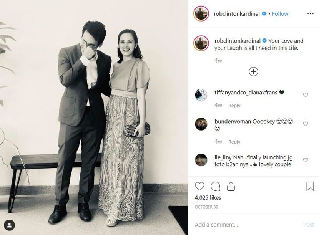Follow robclintonkardinal
This screenshot has width=319, height=235.
pyautogui.click(x=280, y=13)
